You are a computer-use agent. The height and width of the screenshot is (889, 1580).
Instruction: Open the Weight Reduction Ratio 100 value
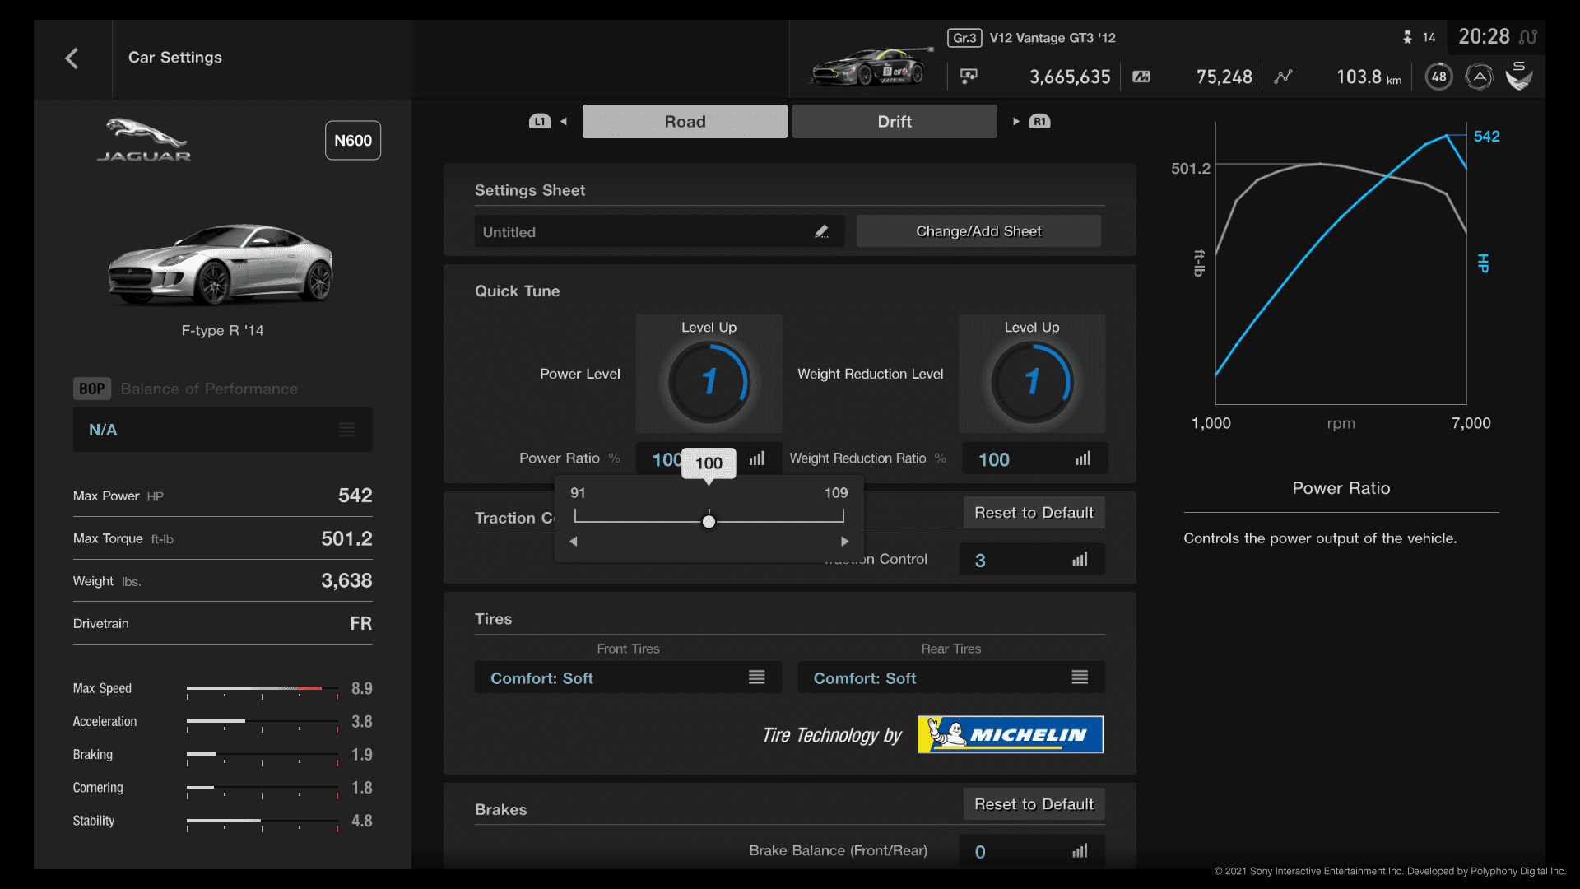[1034, 458]
